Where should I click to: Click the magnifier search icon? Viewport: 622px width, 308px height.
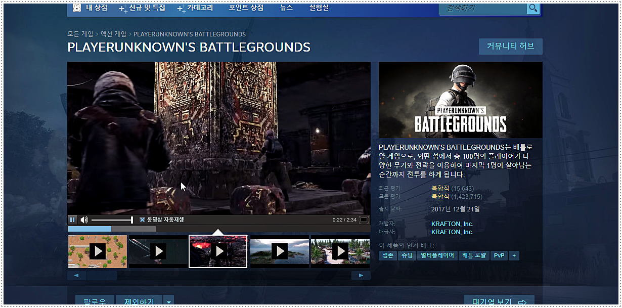[x=534, y=9]
